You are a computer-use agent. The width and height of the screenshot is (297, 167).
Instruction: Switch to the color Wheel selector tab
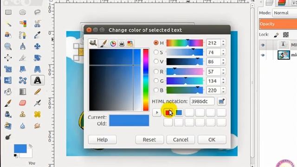tap(113, 44)
